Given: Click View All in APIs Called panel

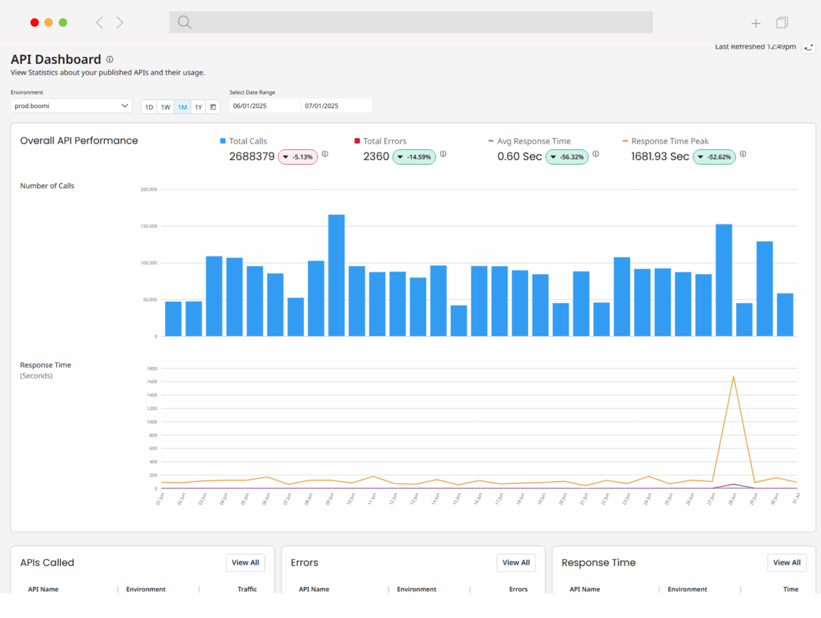Looking at the screenshot, I should (x=245, y=563).
